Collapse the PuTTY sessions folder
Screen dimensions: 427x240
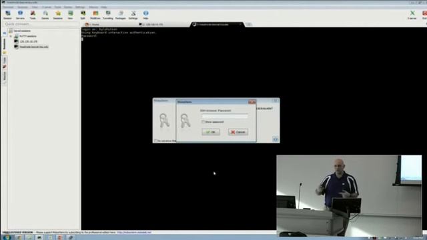11,36
